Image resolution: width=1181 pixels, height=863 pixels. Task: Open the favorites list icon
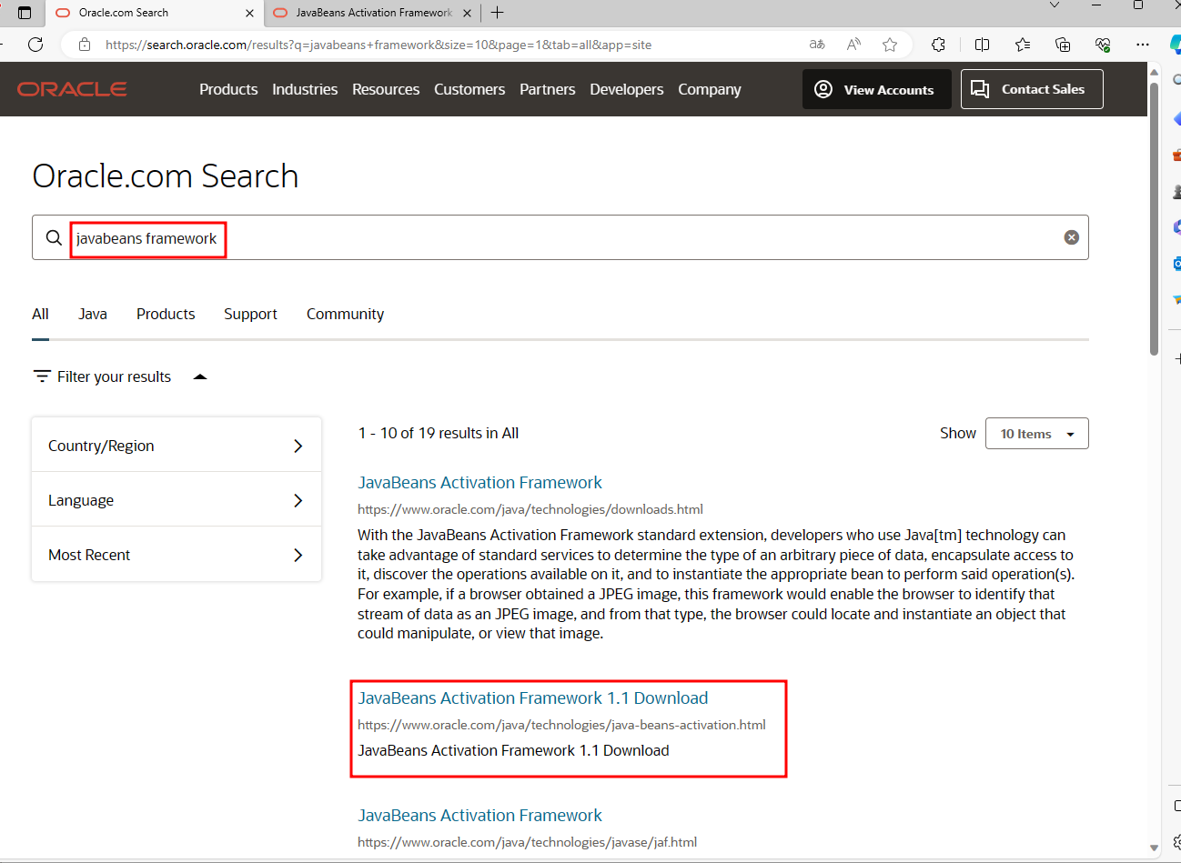(x=1023, y=45)
